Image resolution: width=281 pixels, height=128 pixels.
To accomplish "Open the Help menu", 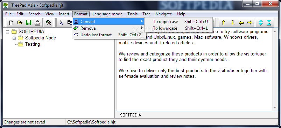I will 181,14.
